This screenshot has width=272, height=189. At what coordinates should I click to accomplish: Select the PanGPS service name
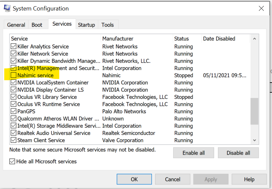(26, 111)
